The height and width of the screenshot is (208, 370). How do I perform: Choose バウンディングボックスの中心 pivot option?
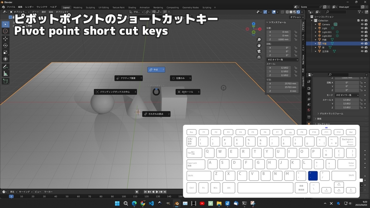click(115, 92)
